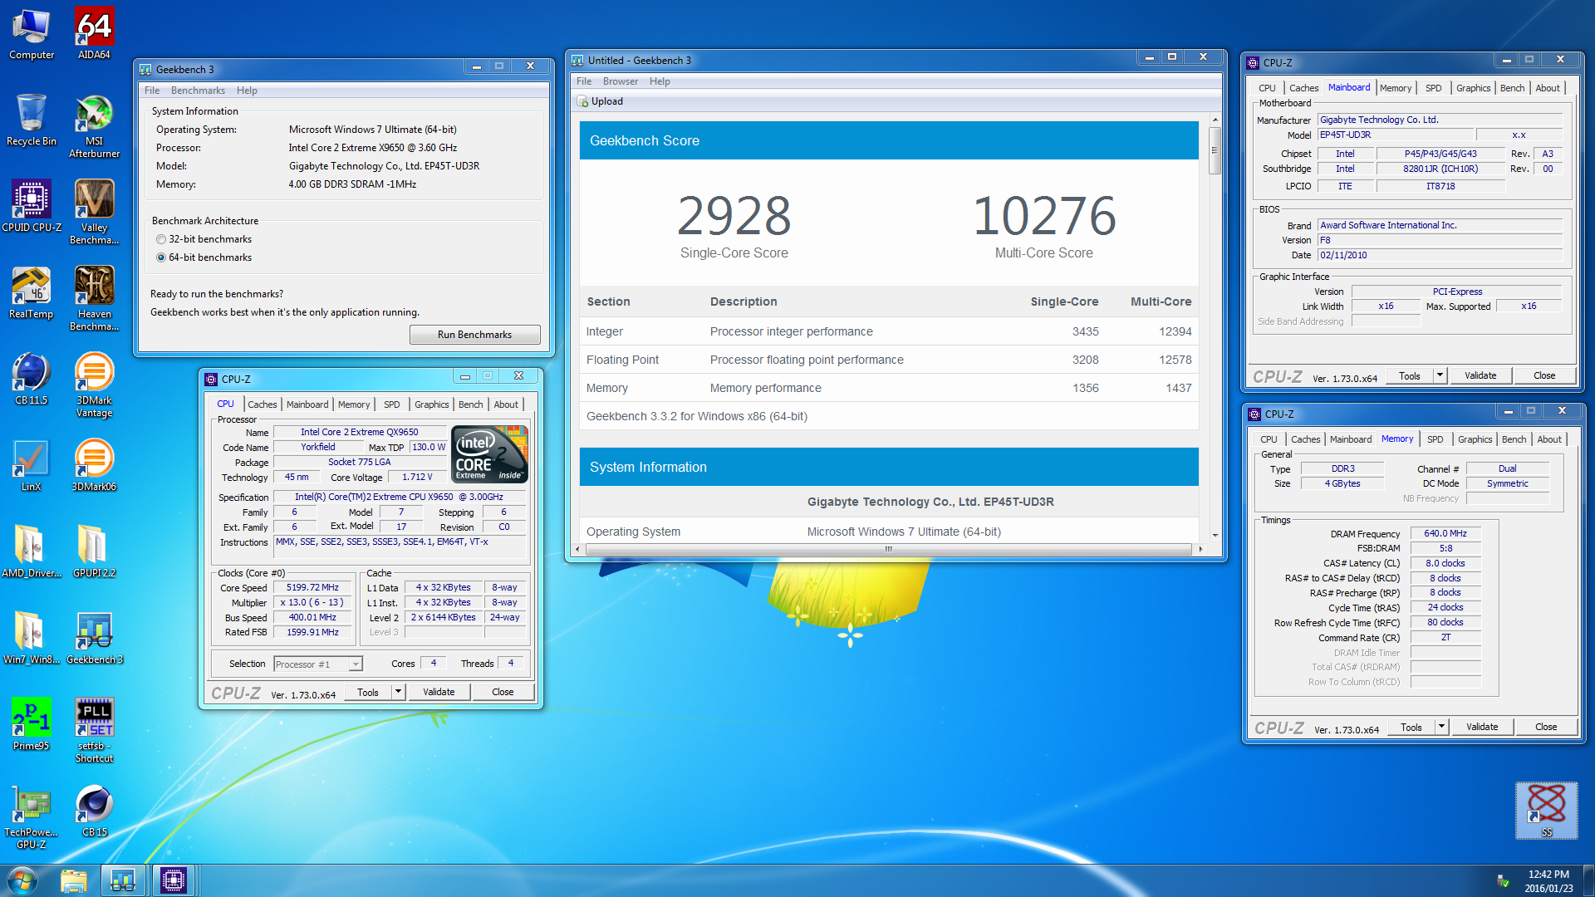This screenshot has height=897, width=1595.
Task: Open Browser menu in Untitled Geekbench window
Action: click(x=620, y=81)
